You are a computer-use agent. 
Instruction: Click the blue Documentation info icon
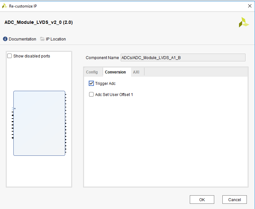[x=5, y=39]
